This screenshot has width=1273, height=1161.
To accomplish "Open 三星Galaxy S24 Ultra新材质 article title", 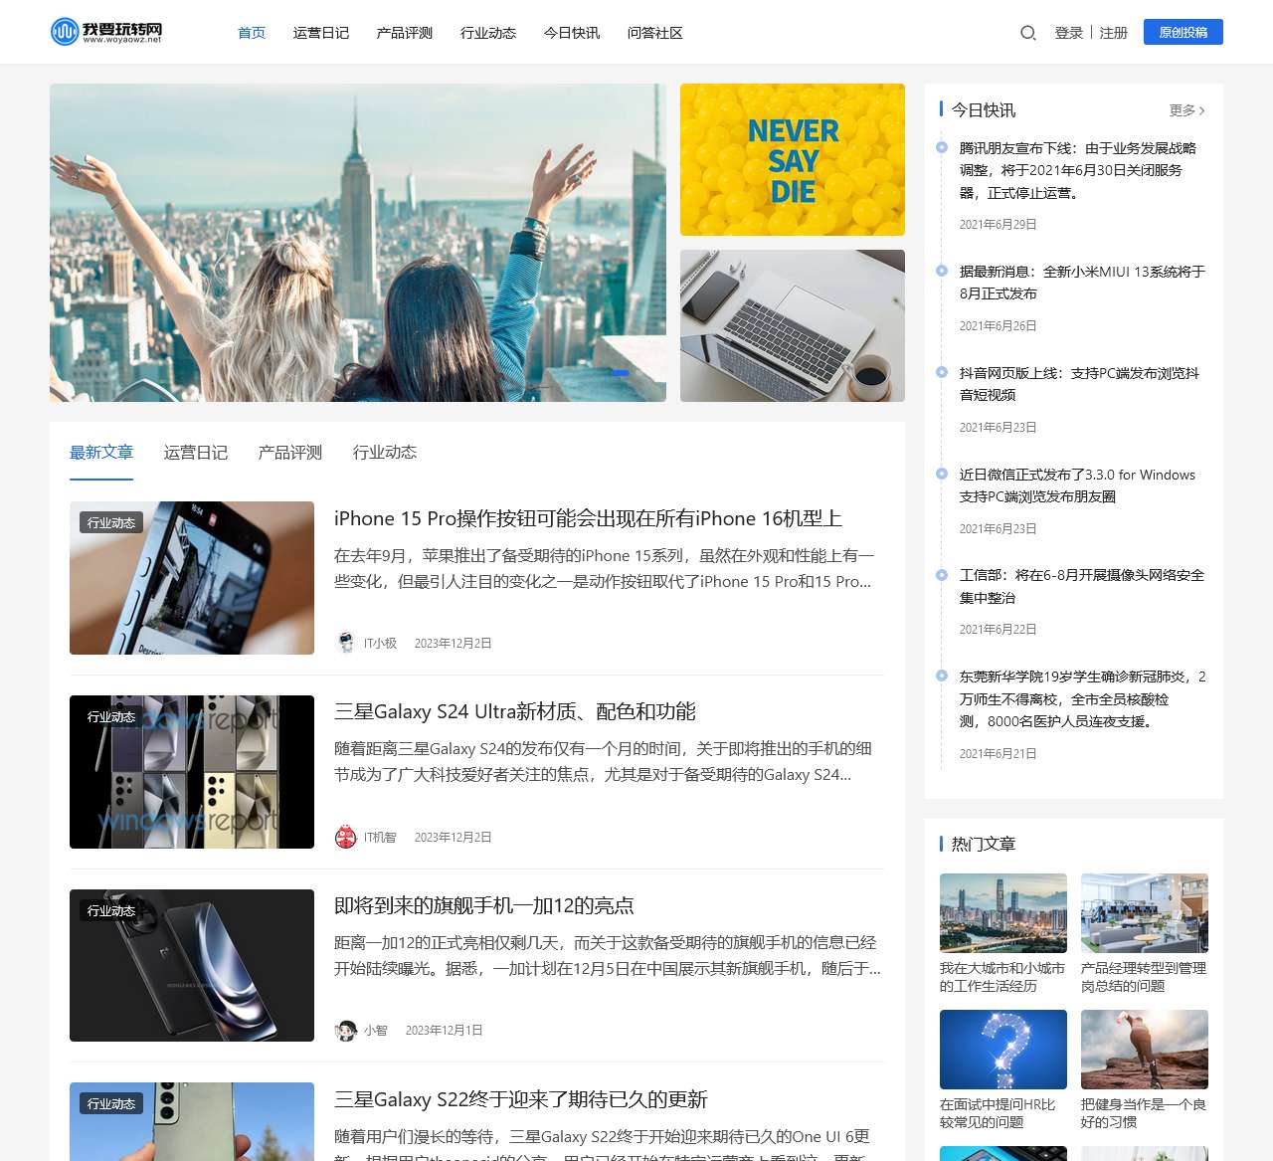I will (515, 711).
